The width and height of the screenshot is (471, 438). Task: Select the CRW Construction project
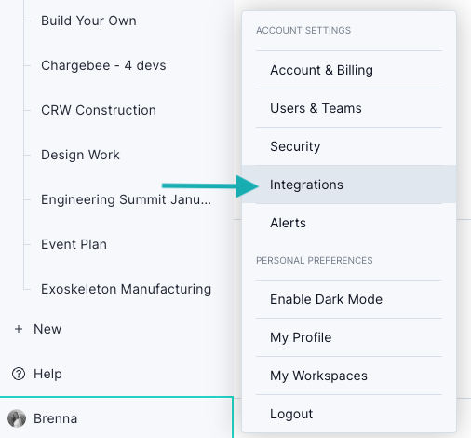[x=99, y=110]
